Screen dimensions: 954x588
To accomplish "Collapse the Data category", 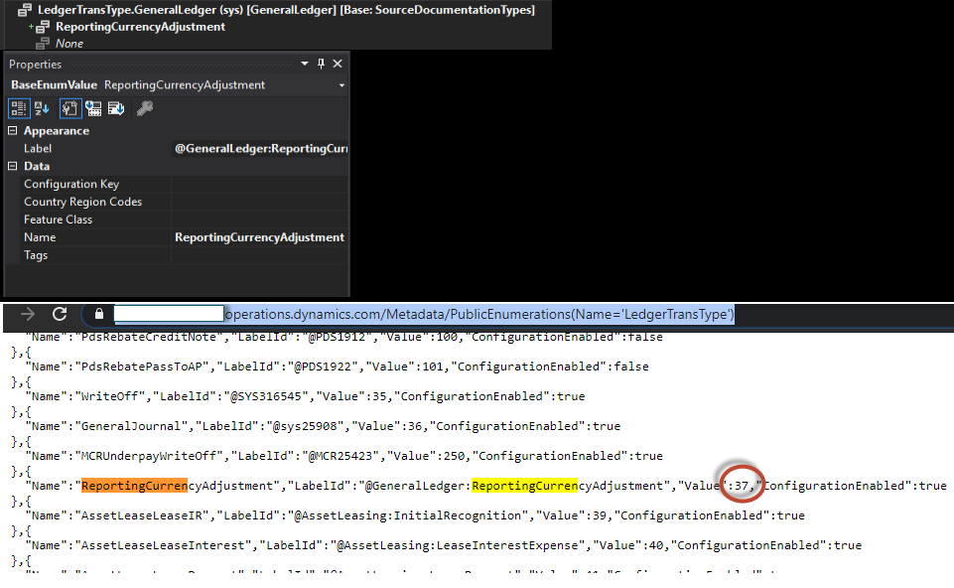I will 12,166.
